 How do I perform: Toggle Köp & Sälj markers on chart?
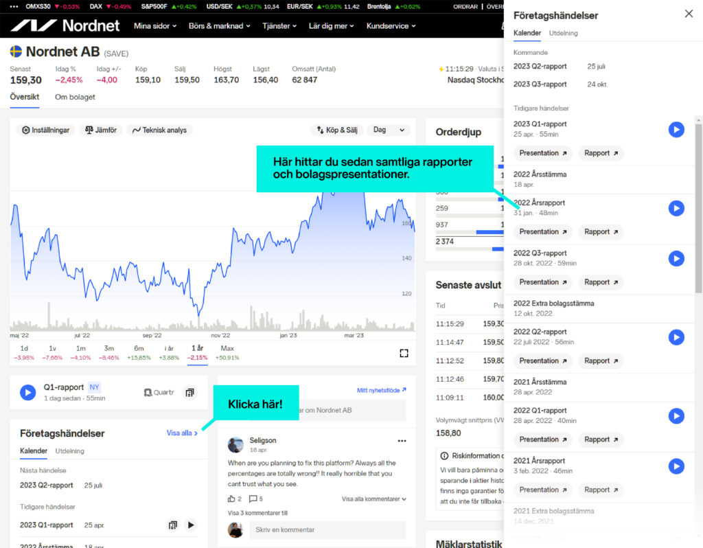[337, 130]
